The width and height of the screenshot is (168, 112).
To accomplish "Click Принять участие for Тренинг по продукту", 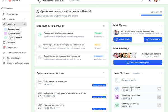I will tap(99, 109).
